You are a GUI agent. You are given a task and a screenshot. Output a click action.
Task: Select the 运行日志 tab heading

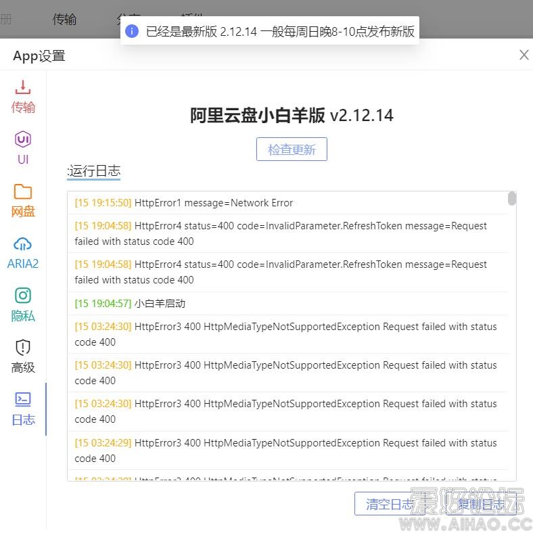pyautogui.click(x=94, y=171)
